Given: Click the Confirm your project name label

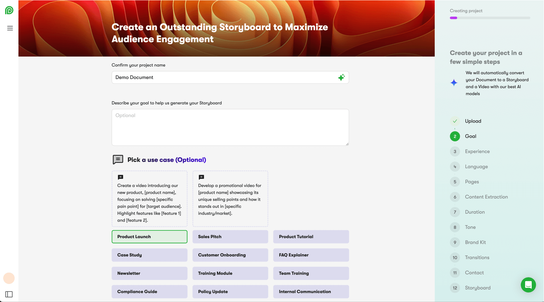Looking at the screenshot, I should click(x=138, y=65).
